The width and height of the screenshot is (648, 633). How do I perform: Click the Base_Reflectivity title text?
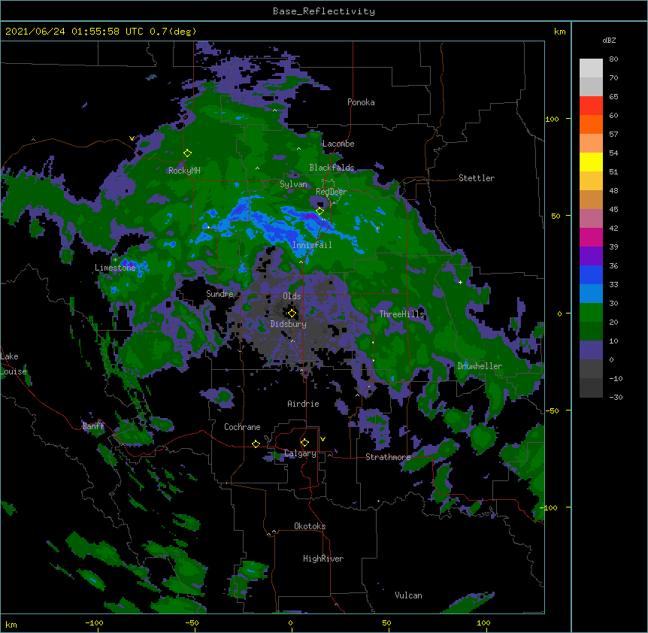pos(324,11)
